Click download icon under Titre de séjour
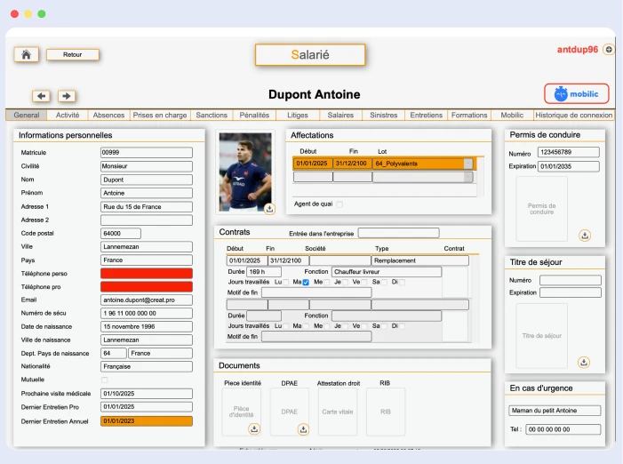The height and width of the screenshot is (464, 623). coord(585,362)
